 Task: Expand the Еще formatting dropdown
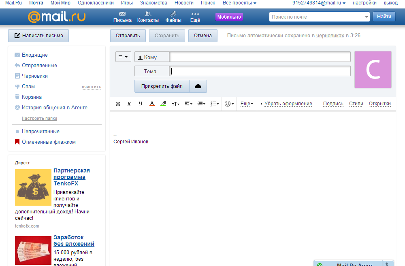tap(247, 104)
